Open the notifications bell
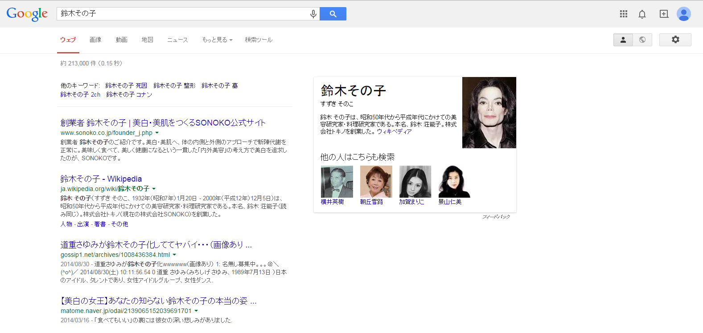The width and height of the screenshot is (703, 333). [642, 14]
